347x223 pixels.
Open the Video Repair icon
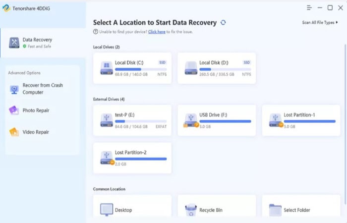14,132
